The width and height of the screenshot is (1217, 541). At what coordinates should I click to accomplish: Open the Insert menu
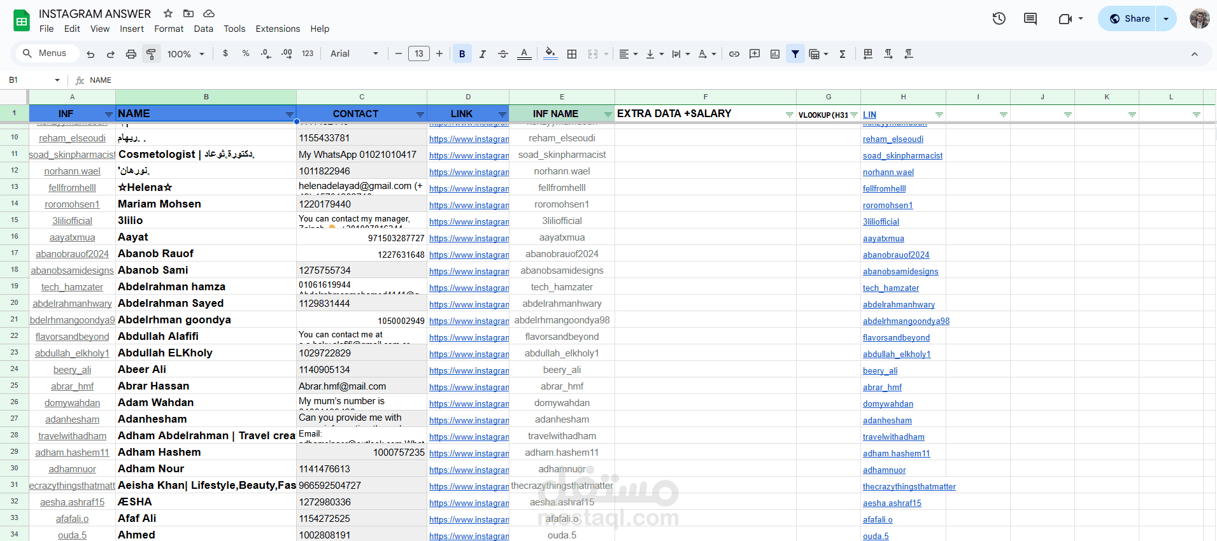click(x=132, y=29)
